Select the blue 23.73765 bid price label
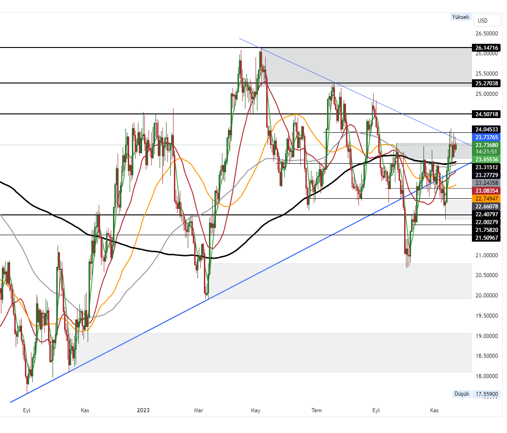The image size is (507, 433). (486, 137)
